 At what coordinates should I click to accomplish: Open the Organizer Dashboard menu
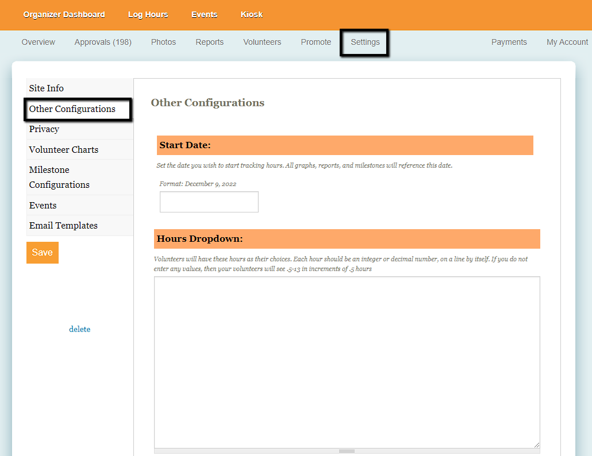point(64,14)
